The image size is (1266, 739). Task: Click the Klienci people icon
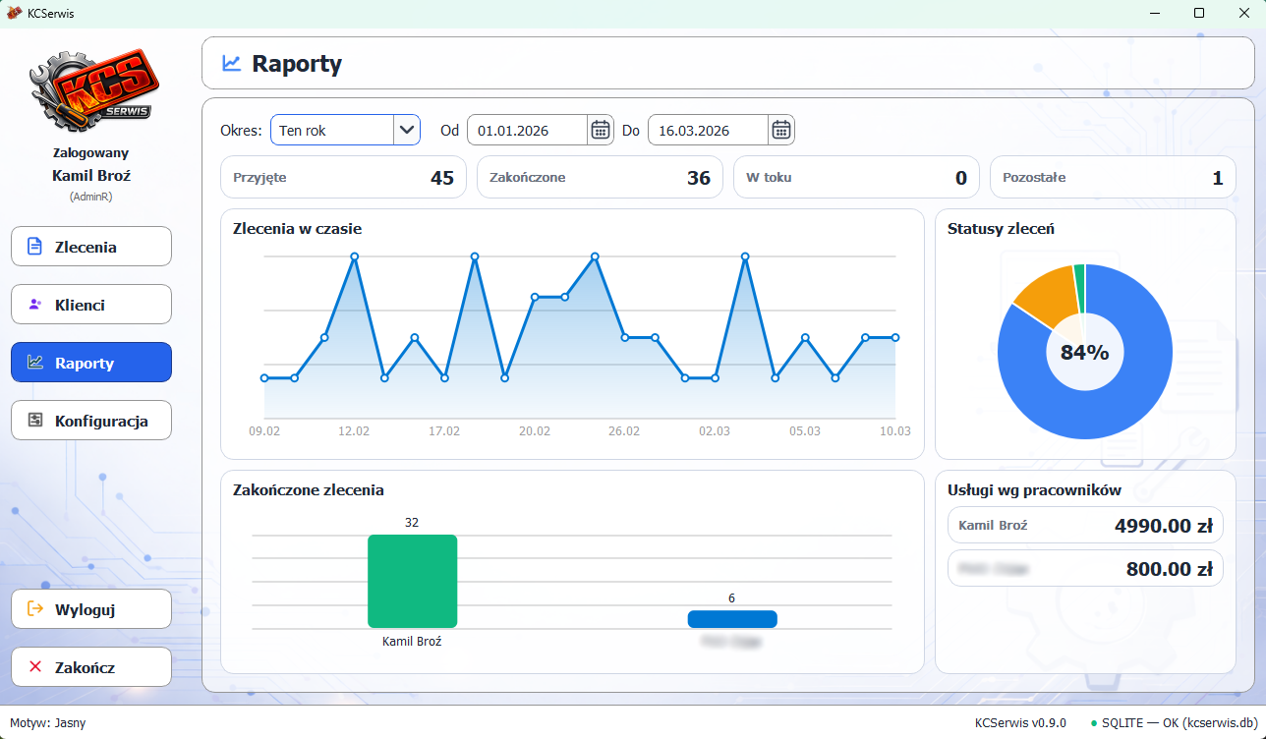(x=35, y=305)
